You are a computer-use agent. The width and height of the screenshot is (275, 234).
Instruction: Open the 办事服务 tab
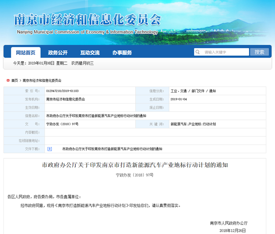click(122, 53)
